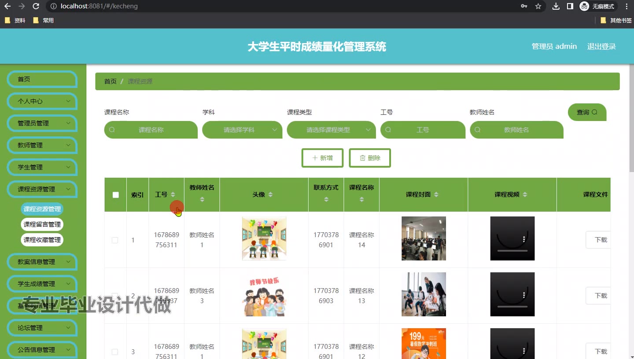
Task: Select 课程收藏管理 submenu item
Action: tap(42, 240)
